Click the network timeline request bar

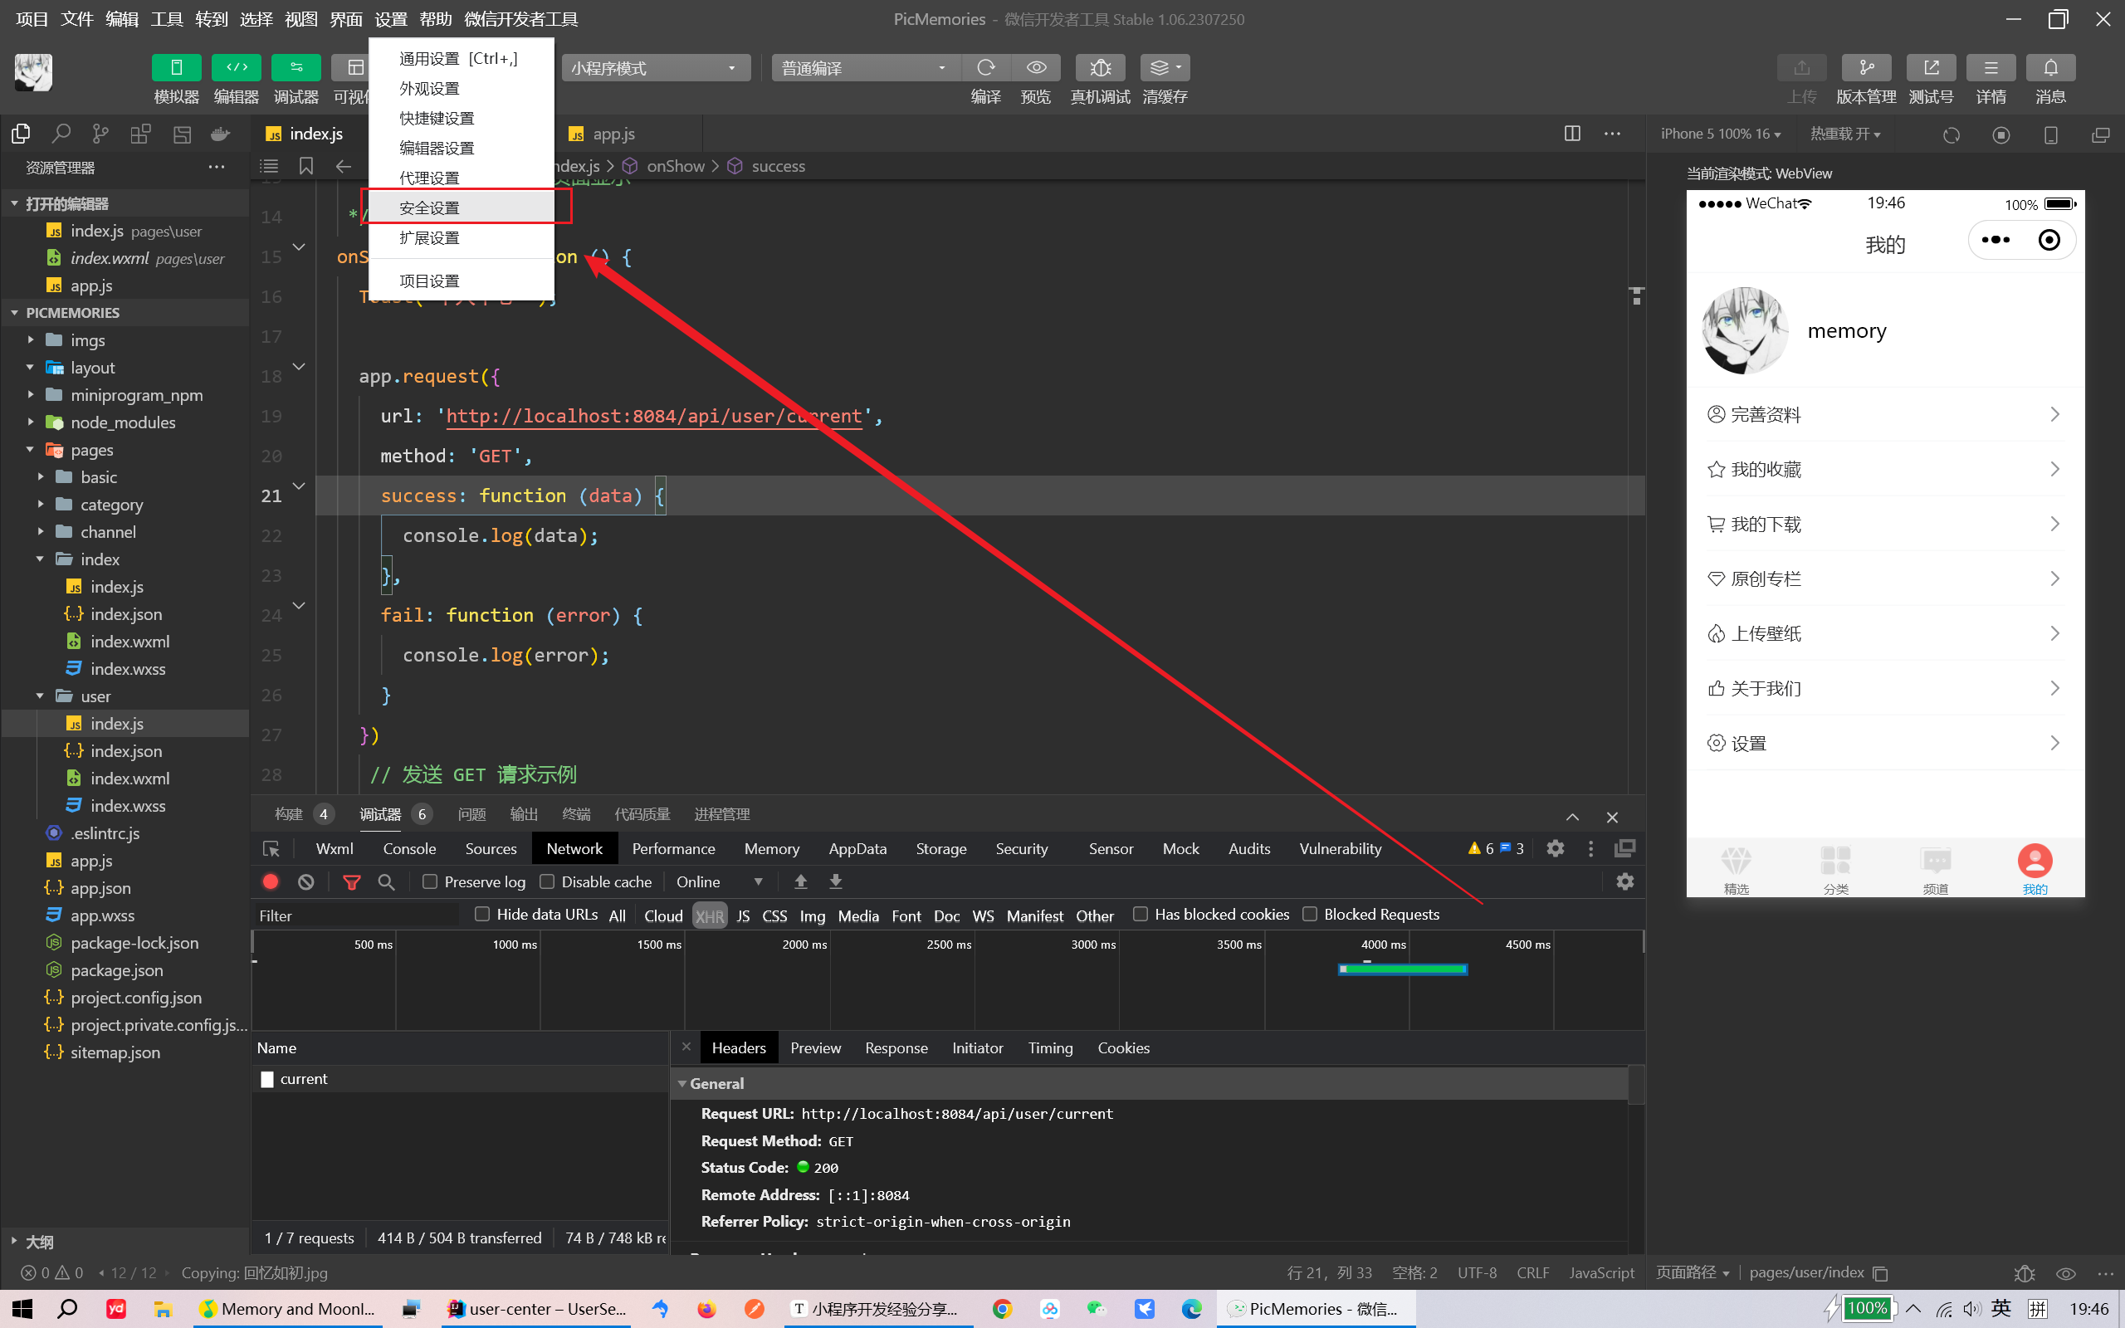[1402, 969]
